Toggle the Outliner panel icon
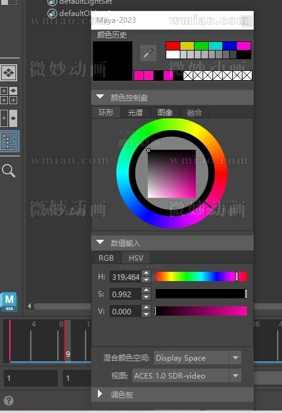The height and width of the screenshot is (413, 282). tap(9, 141)
